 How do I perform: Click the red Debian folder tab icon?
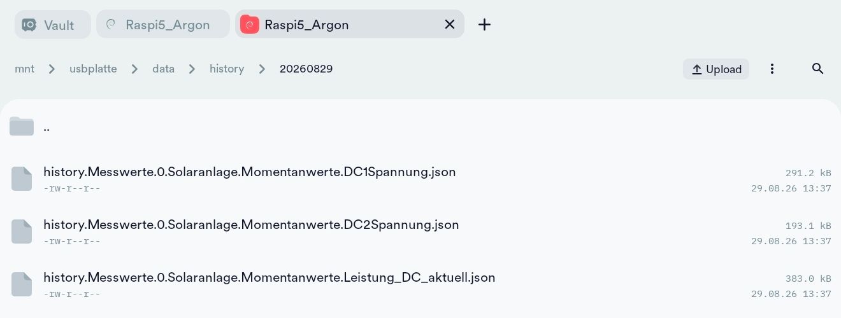point(250,24)
